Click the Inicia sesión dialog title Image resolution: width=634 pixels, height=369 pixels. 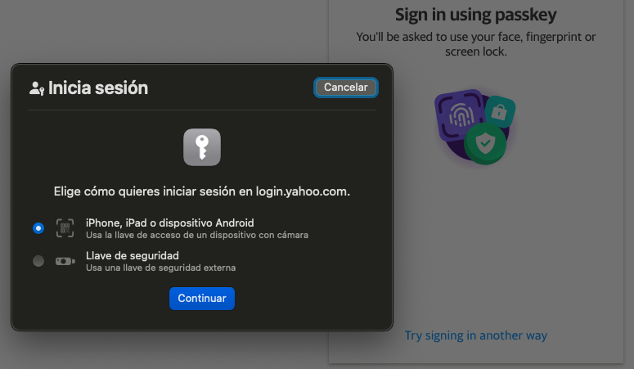click(98, 88)
